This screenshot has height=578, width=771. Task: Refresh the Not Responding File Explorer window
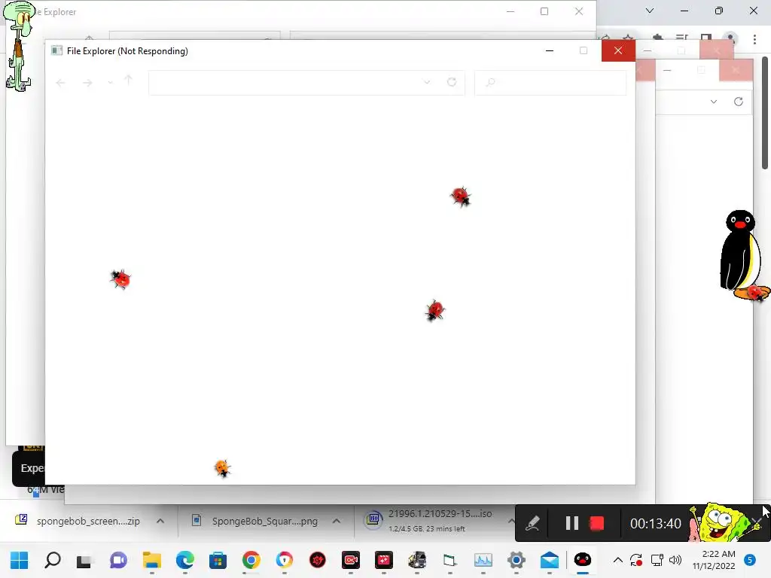452,82
